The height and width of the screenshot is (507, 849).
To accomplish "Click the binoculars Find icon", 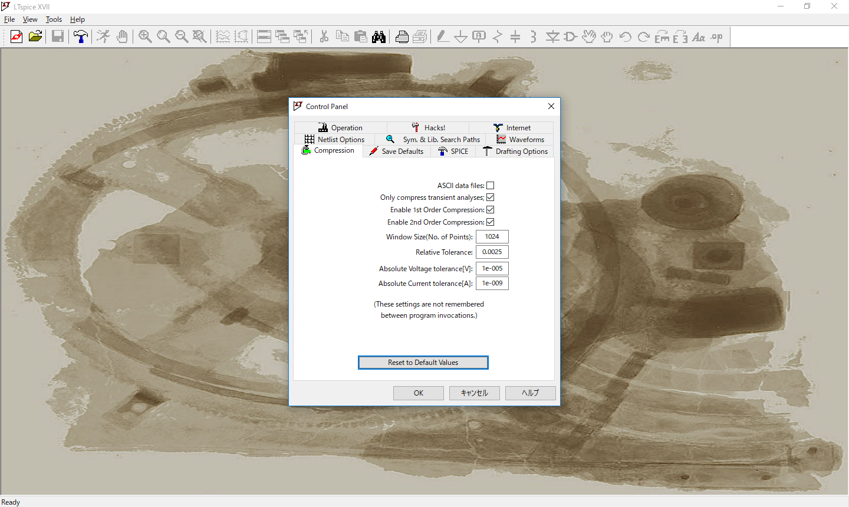I will 379,37.
